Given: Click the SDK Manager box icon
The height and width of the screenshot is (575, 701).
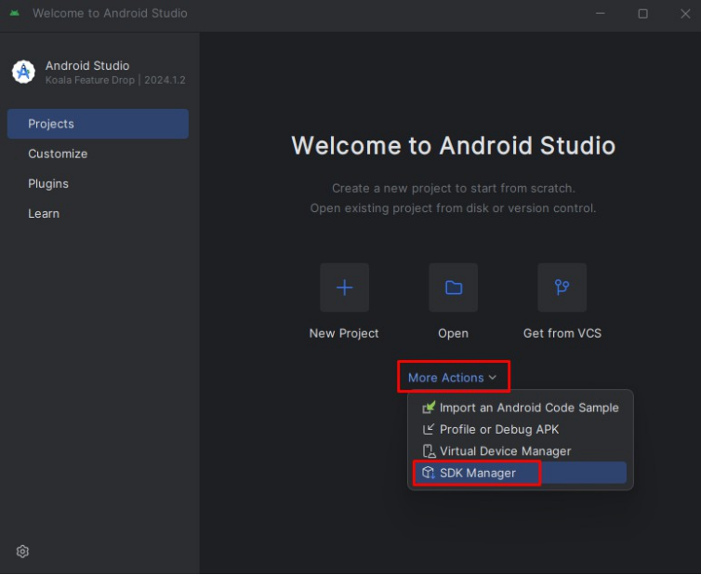Looking at the screenshot, I should point(429,473).
